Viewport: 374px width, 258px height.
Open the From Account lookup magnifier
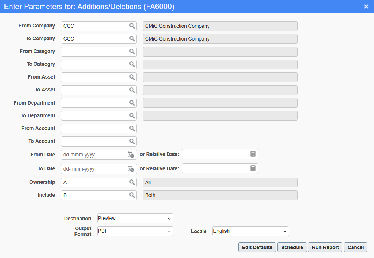132,128
